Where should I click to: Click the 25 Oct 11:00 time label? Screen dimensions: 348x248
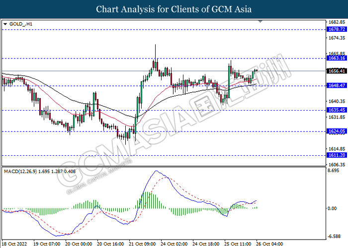(x=238, y=244)
